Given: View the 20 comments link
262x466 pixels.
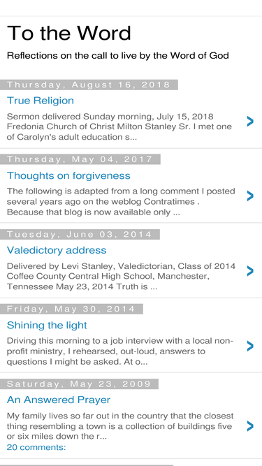Looking at the screenshot, I should (x=36, y=447).
